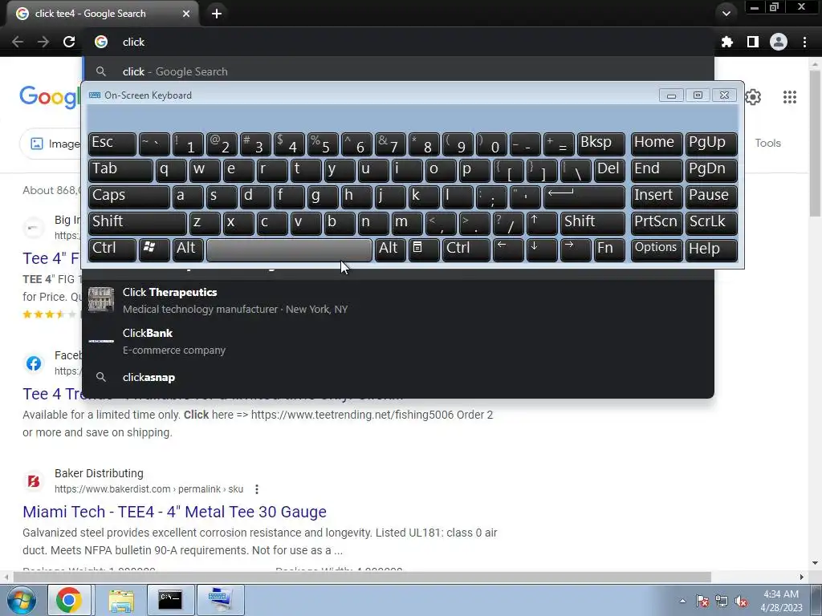Choose the clickasnap suggestion

[398, 377]
